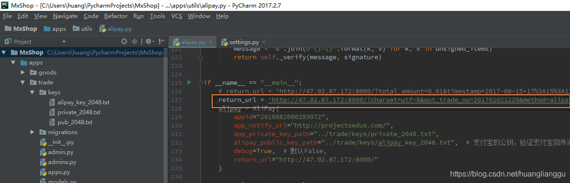The height and width of the screenshot is (183, 570).
Task: Collapse the apps folder arrow
Action: point(13,63)
